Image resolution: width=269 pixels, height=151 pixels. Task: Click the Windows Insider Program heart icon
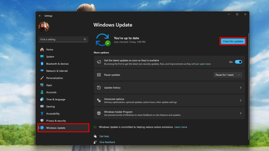tap(99, 113)
